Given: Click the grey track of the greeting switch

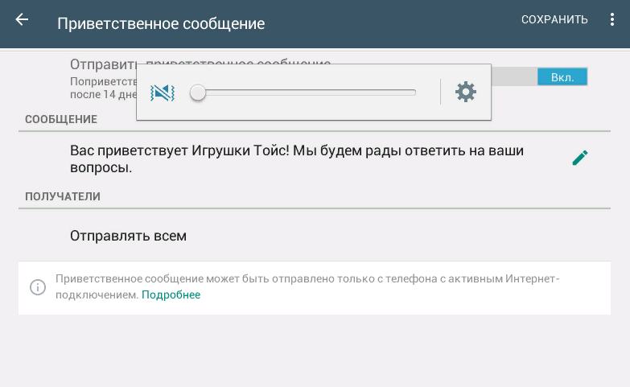Looking at the screenshot, I should tap(513, 77).
